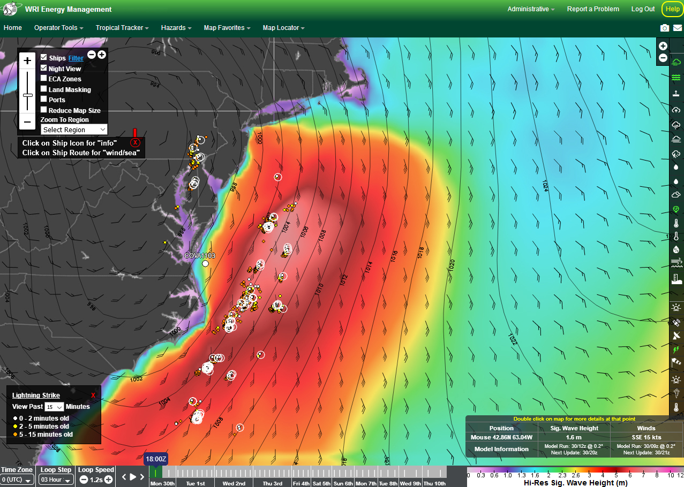
Task: Click the humidity percent droplet icon
Action: pos(676,249)
